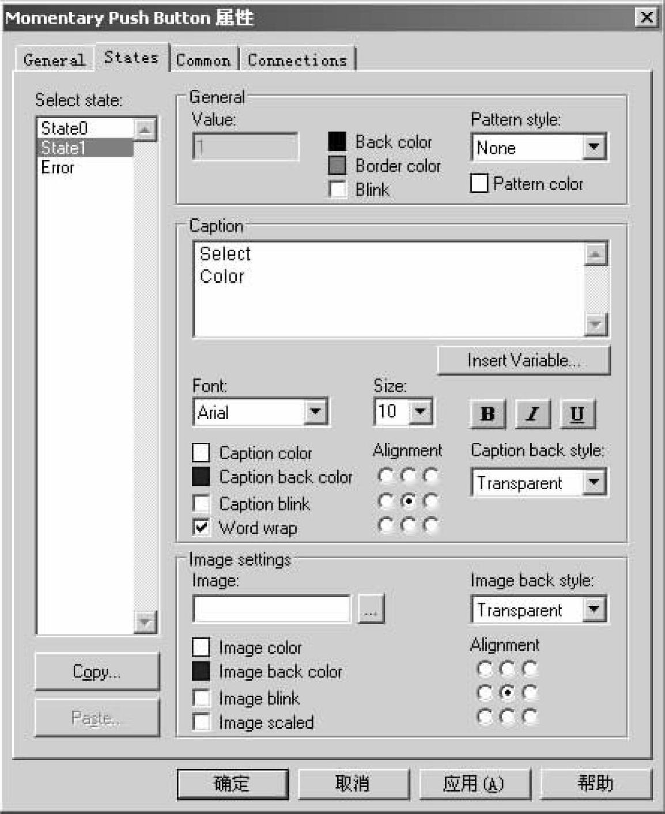Open the Connections tab
This screenshot has width=665, height=814.
[297, 60]
